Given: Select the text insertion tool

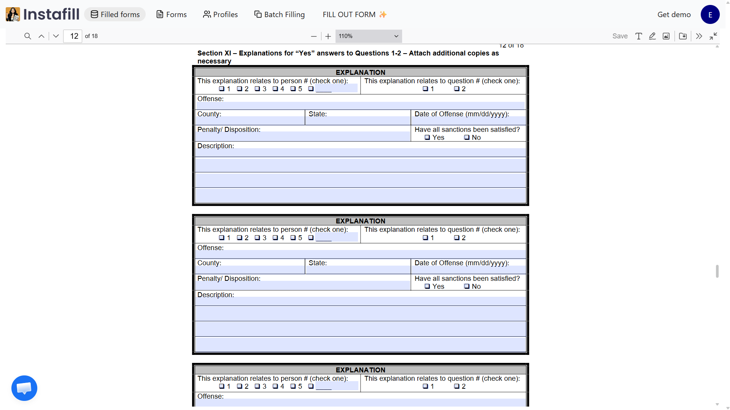Looking at the screenshot, I should point(638,36).
